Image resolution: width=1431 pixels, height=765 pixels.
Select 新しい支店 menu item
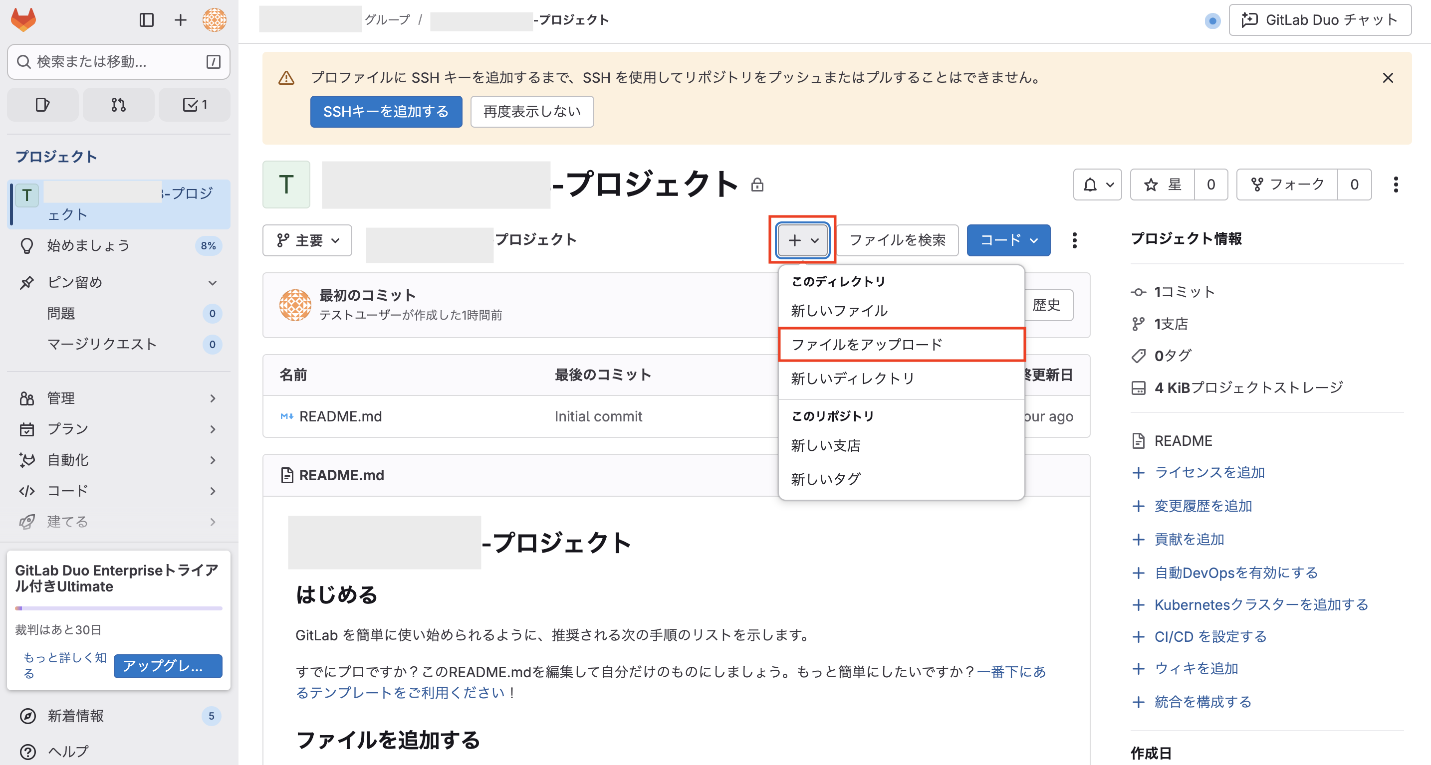coord(901,446)
